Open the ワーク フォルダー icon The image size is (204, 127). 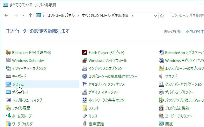click(8, 124)
